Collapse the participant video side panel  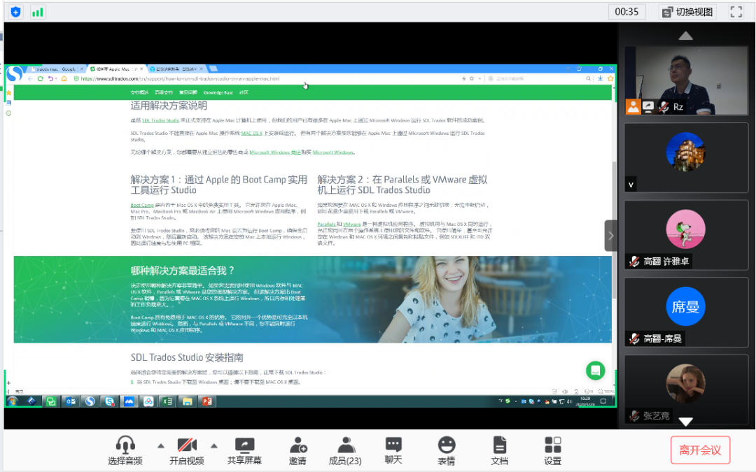[610, 236]
